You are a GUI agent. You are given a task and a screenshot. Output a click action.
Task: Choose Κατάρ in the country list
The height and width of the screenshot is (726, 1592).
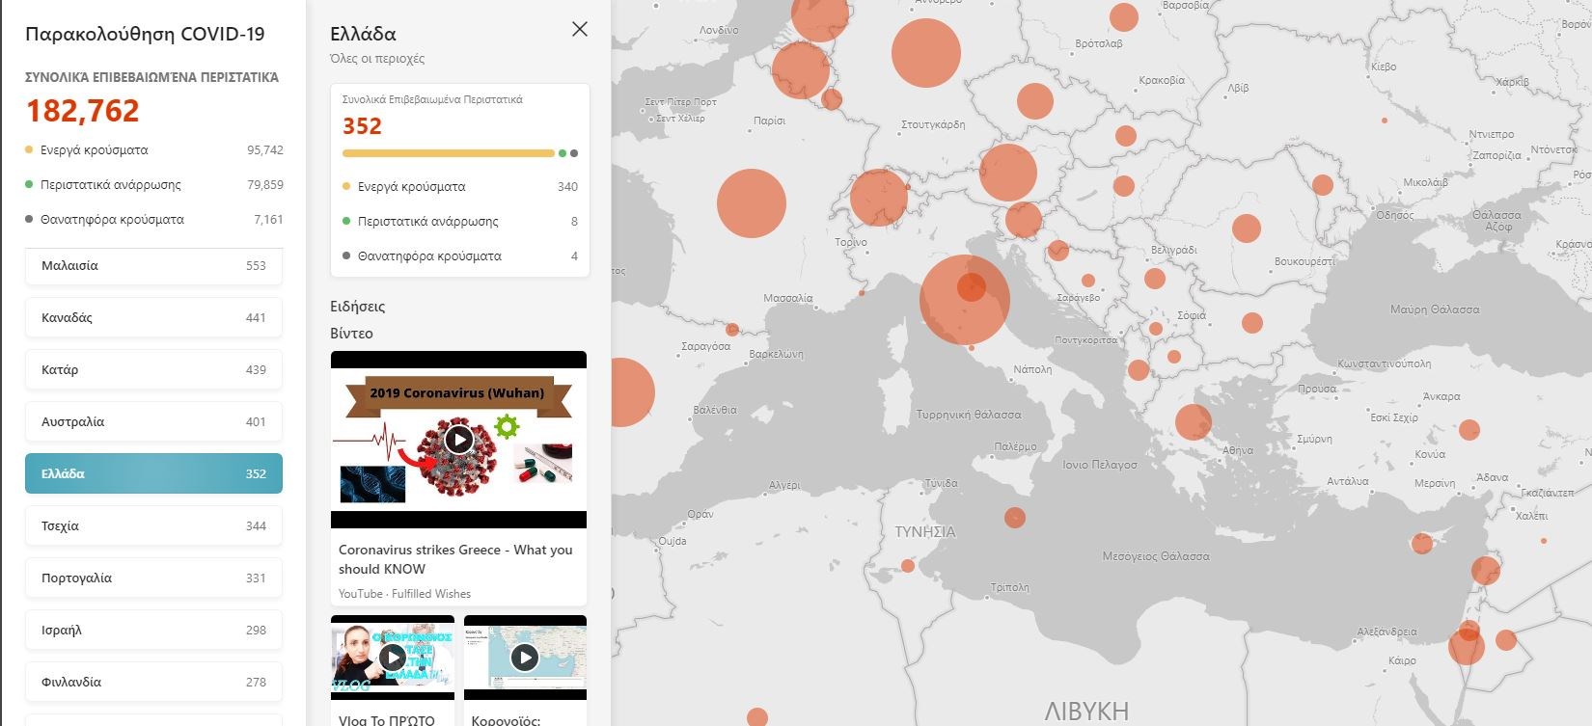click(x=153, y=370)
